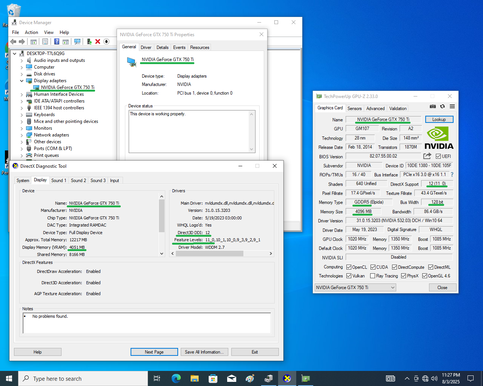
Task: Open the GPU-Z hamburger menu
Action: tap(452, 107)
